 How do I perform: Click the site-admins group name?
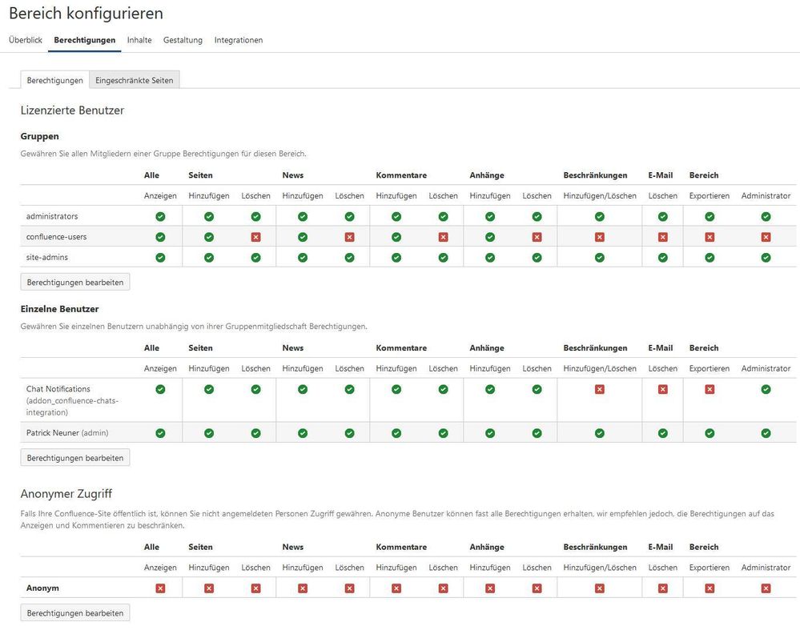[x=47, y=257]
